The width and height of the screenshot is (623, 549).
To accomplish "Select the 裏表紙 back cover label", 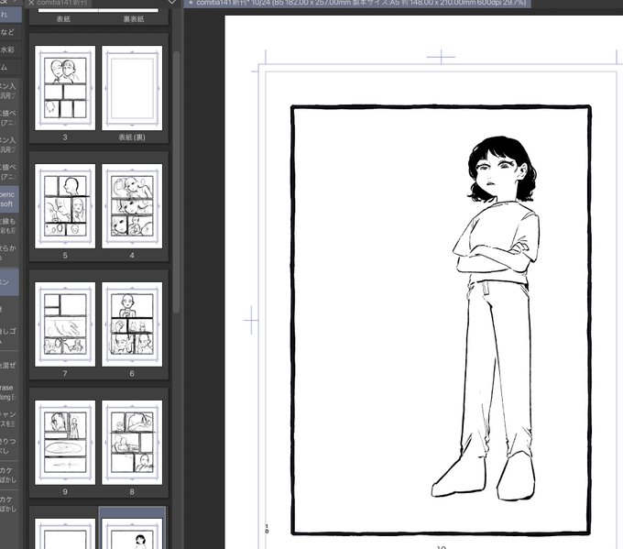I will (x=134, y=18).
